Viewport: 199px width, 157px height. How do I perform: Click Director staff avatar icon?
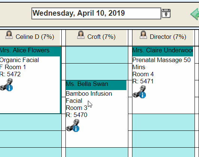click(143, 35)
